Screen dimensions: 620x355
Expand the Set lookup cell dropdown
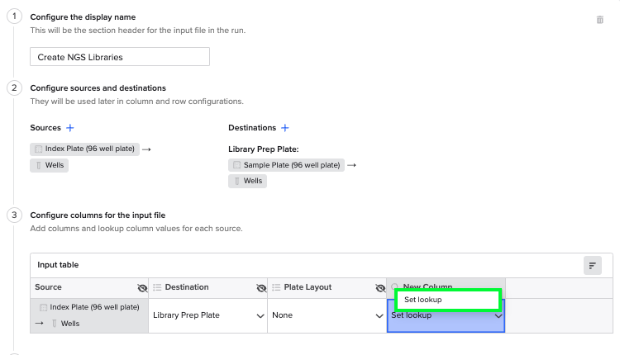pos(498,316)
